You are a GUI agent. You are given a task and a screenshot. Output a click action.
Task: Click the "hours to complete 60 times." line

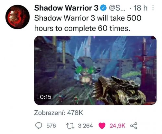tap(82, 28)
